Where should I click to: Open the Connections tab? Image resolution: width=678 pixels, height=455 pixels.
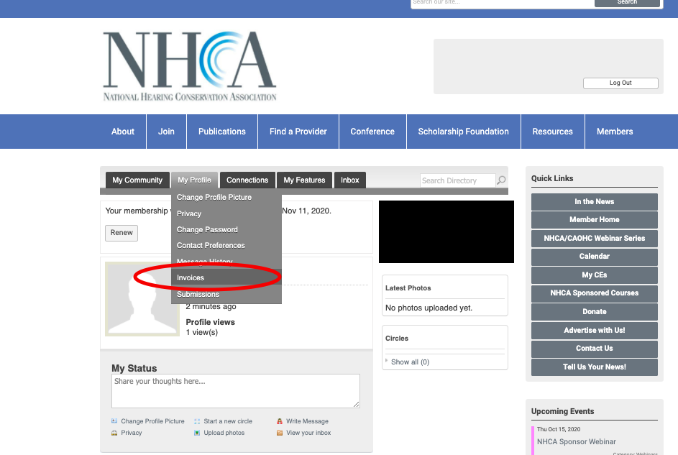point(247,180)
